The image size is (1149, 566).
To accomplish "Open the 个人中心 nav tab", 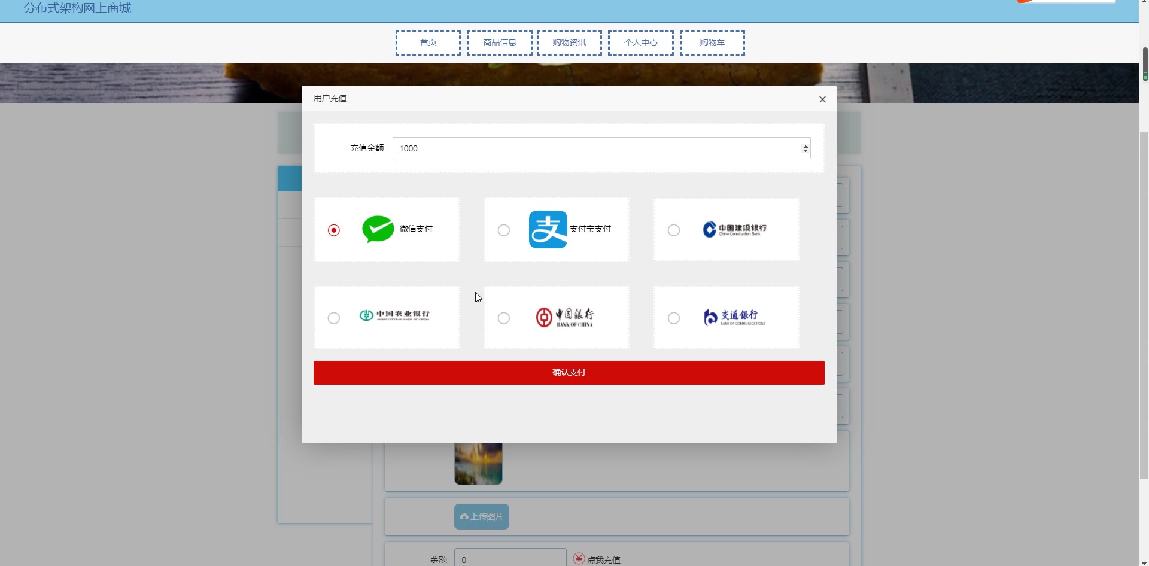I will (x=641, y=42).
